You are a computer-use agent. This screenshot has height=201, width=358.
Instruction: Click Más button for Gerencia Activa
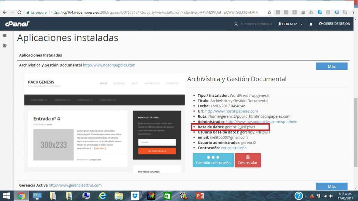(332, 186)
